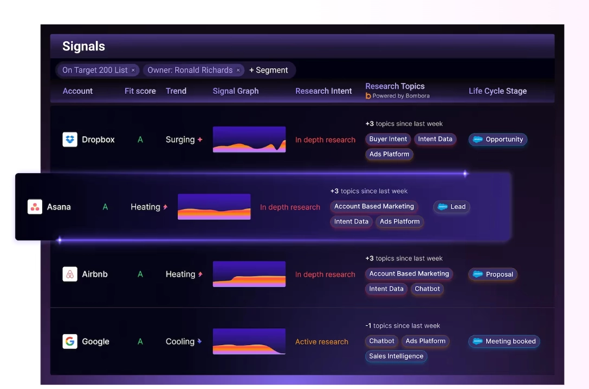Click the Salesforce cloud icon in Lead badge

coord(443,207)
